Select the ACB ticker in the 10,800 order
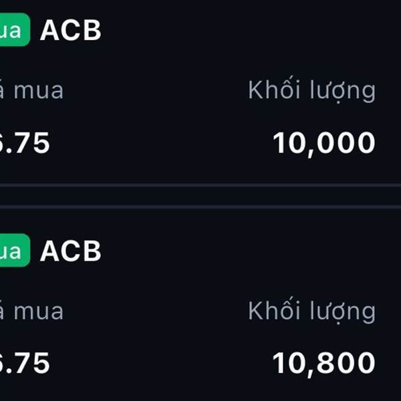This screenshot has width=401, height=401. pos(70,251)
